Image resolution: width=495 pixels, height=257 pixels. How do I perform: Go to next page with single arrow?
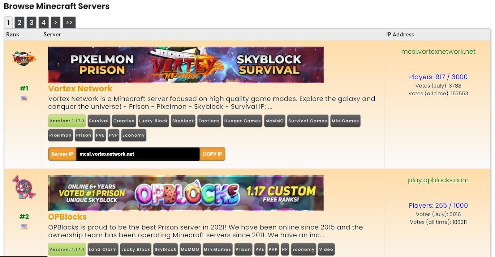tap(56, 23)
